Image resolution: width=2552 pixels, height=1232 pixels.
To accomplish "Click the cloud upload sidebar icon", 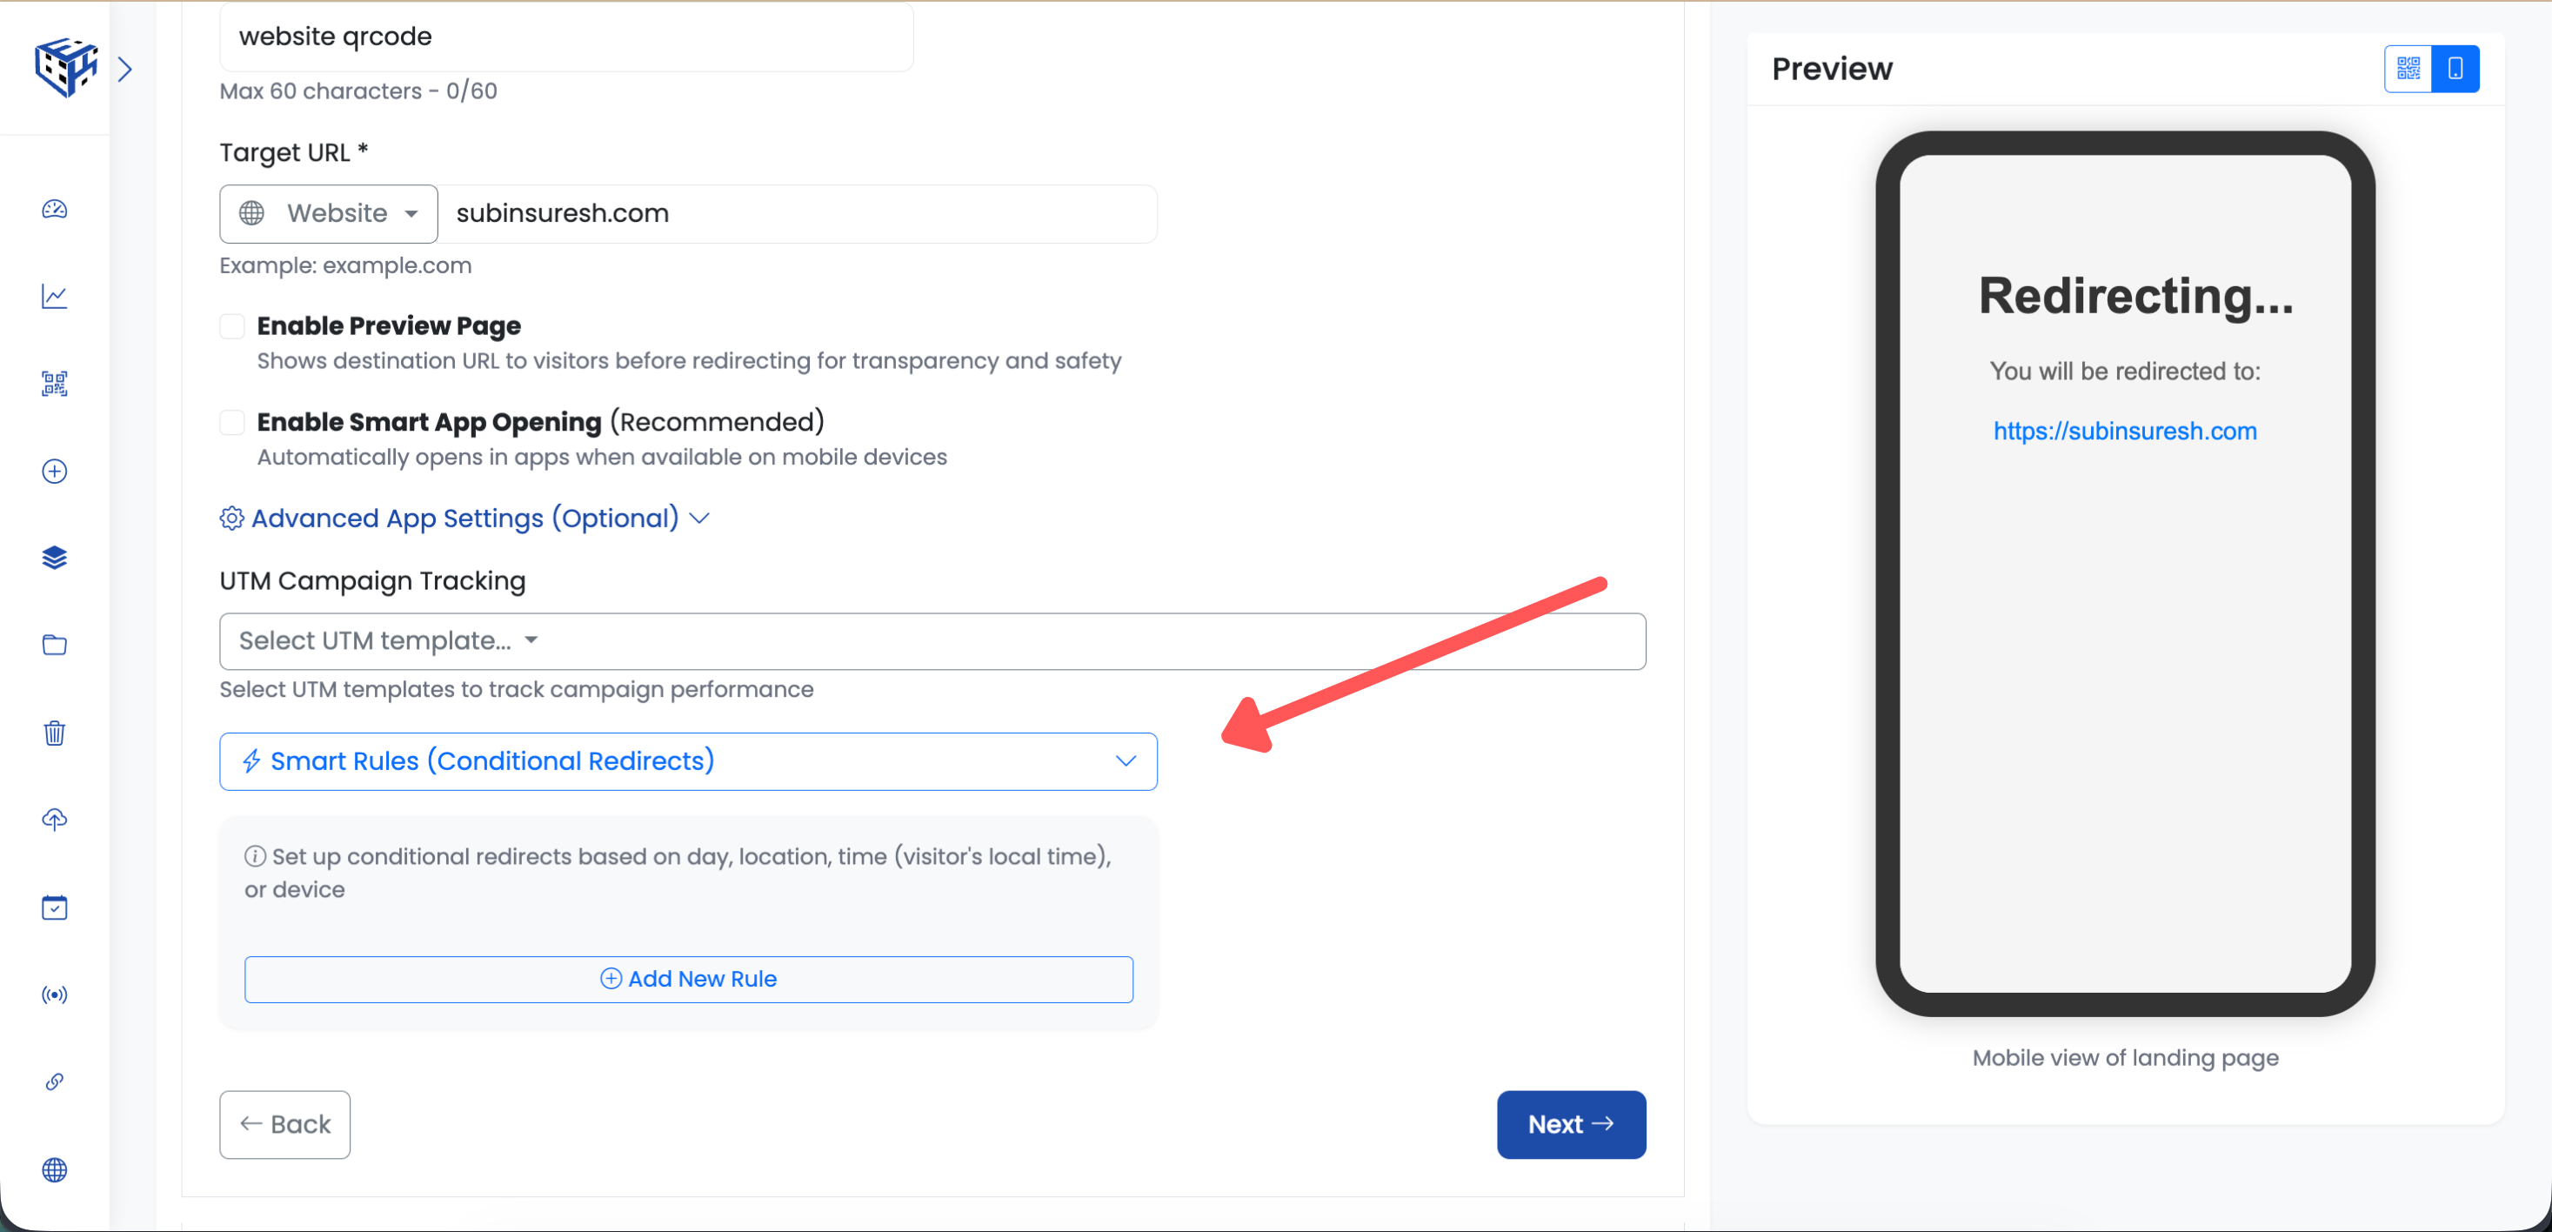I will tap(55, 820).
